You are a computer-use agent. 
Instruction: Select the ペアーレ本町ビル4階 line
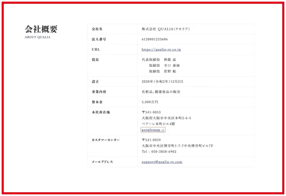158,124
